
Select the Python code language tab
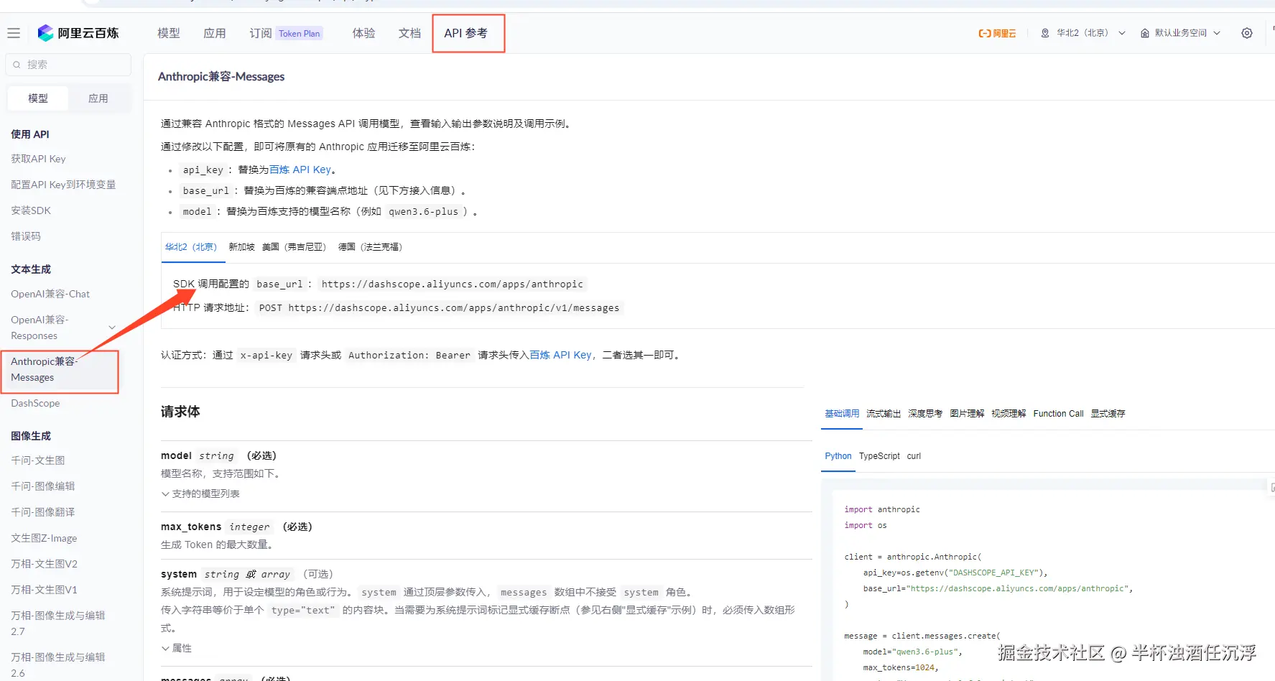(x=838, y=456)
